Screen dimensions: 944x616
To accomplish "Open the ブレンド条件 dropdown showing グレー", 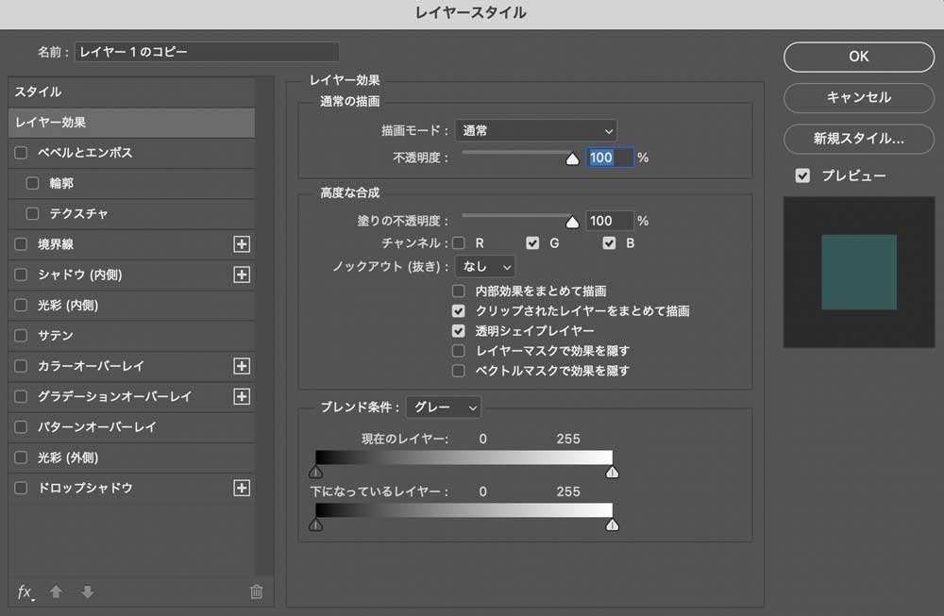I will click(x=443, y=408).
